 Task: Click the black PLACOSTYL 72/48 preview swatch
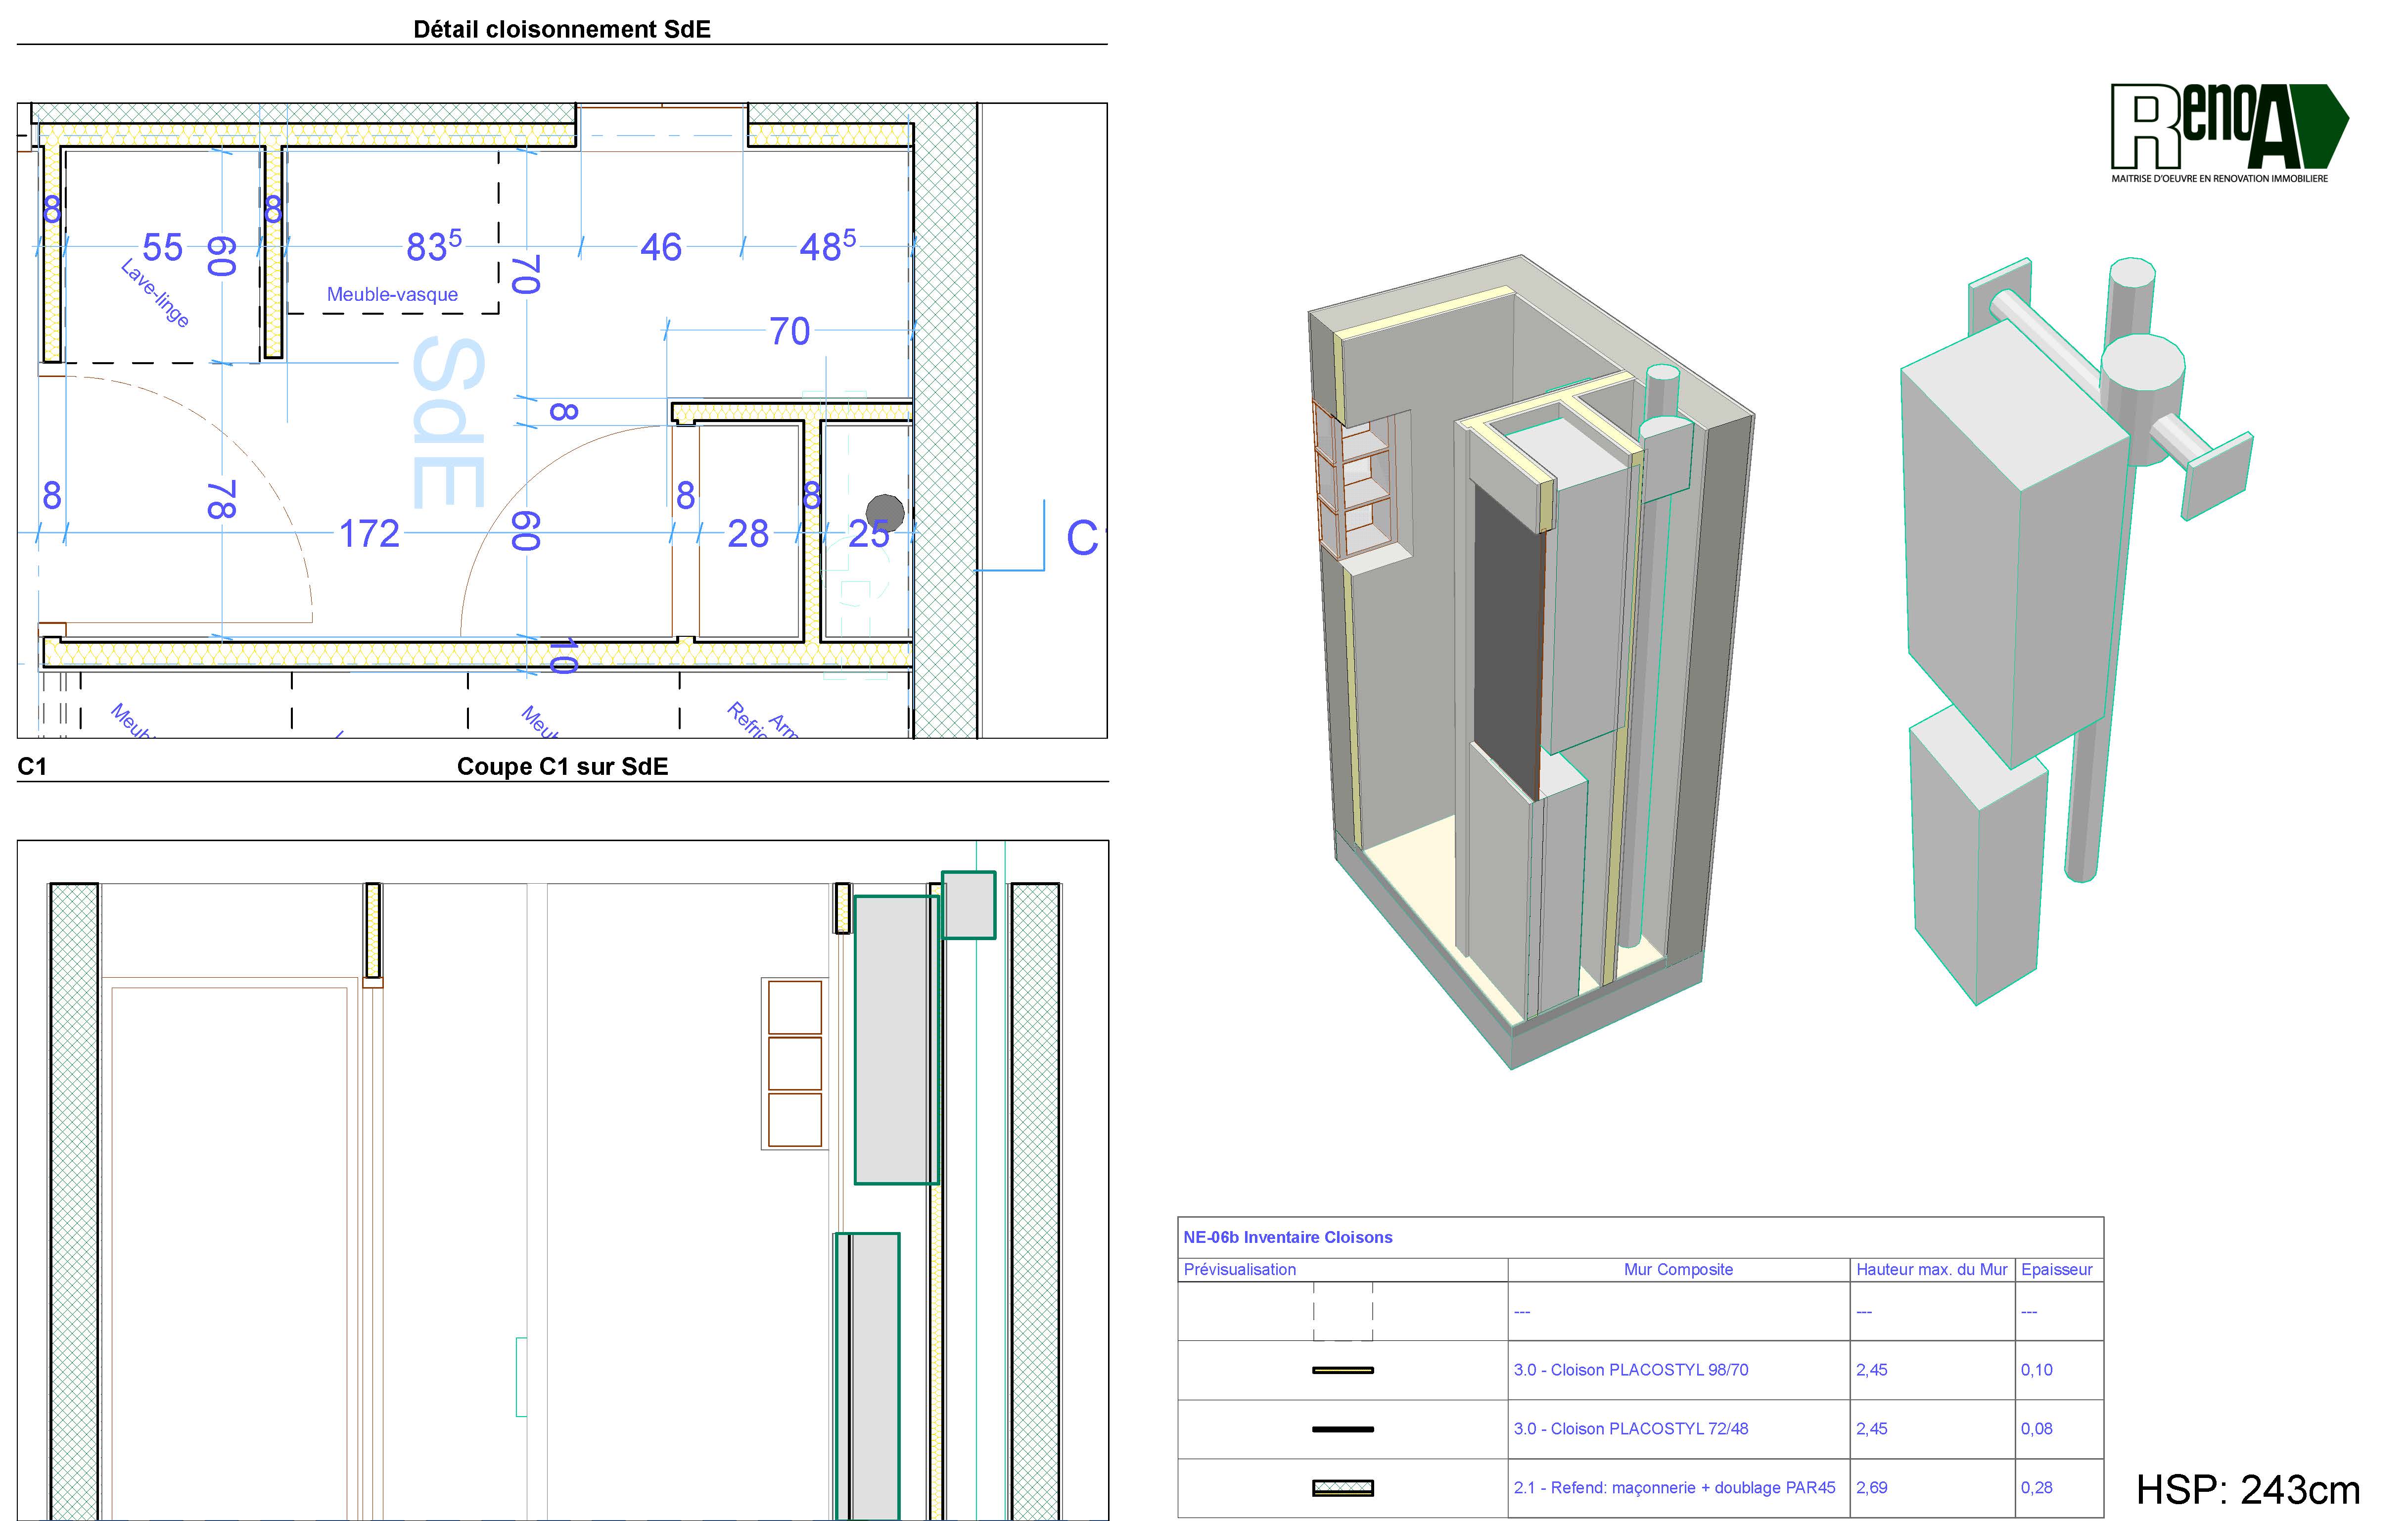coord(1342,1429)
